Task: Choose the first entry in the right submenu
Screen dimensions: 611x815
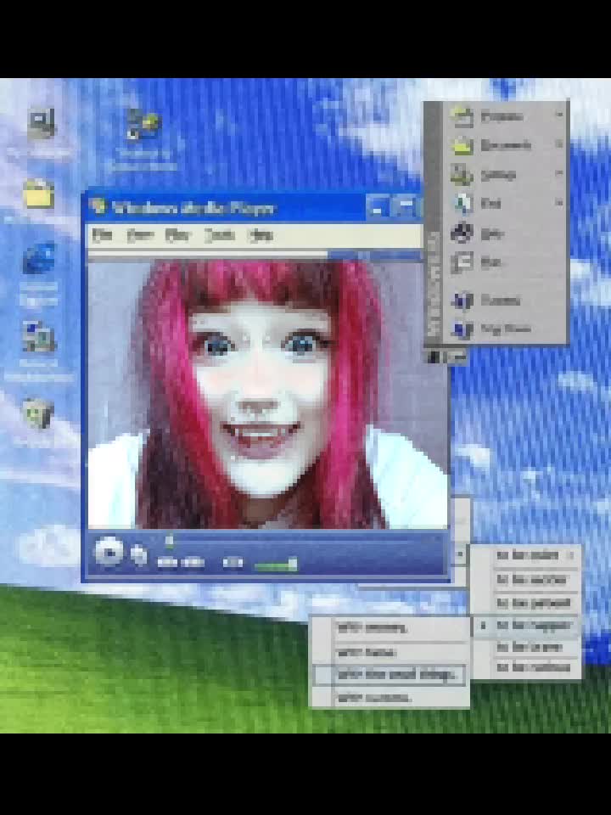Action: (525, 555)
